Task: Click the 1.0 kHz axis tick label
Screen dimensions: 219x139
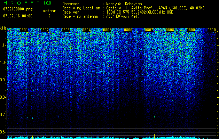Action: tap(2, 63)
